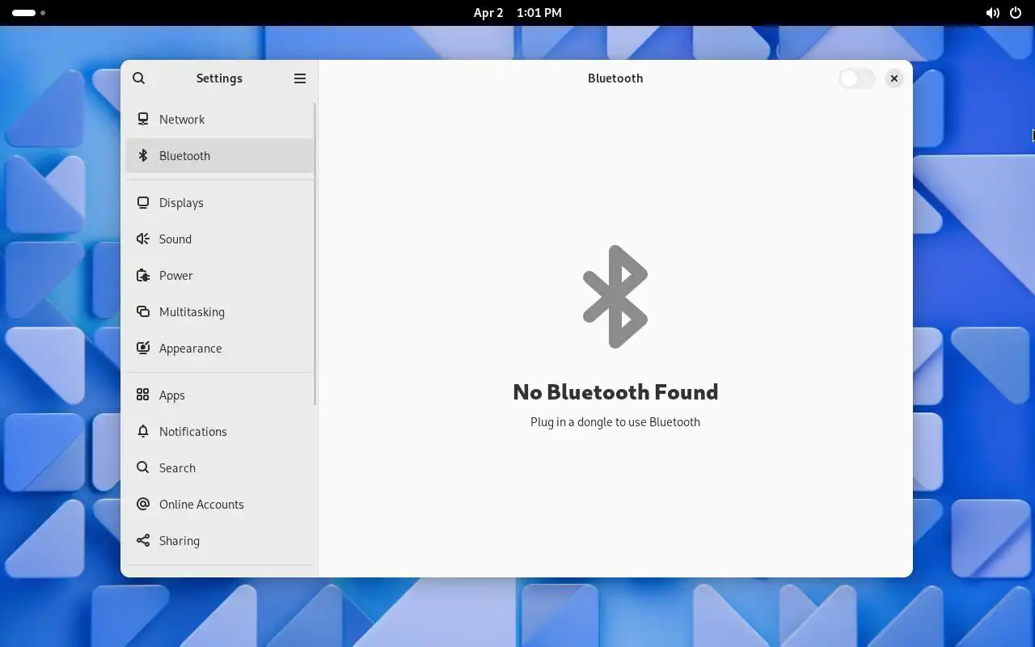Click the No Bluetooth Found heading

click(x=615, y=392)
